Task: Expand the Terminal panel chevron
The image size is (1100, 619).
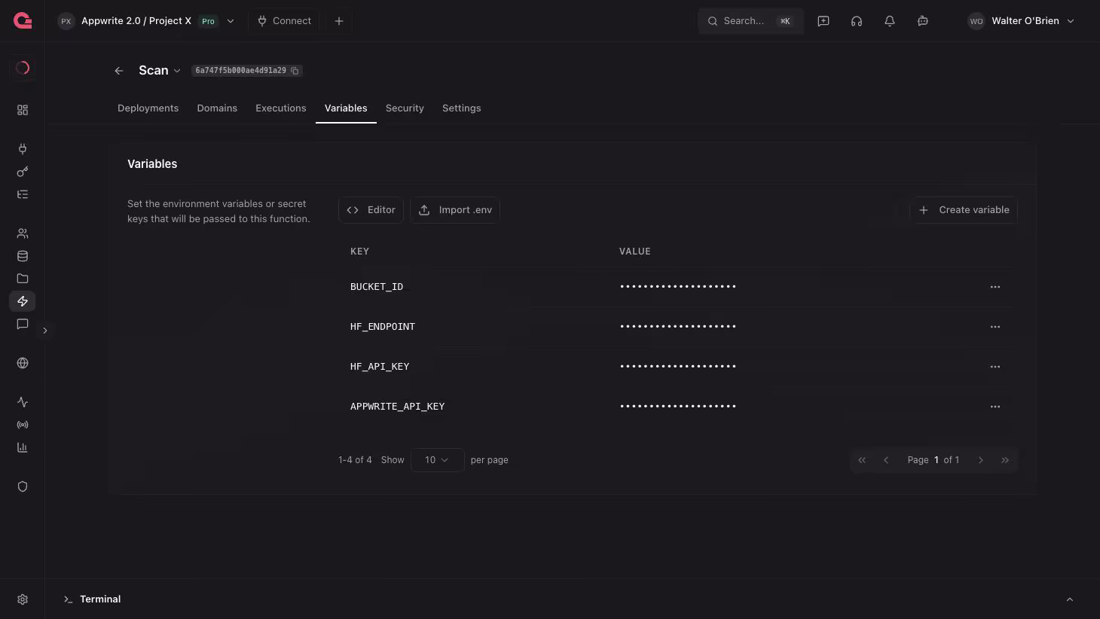Action: tap(1070, 599)
